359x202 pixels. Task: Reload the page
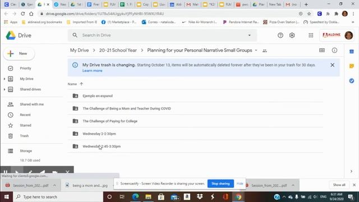22,13
